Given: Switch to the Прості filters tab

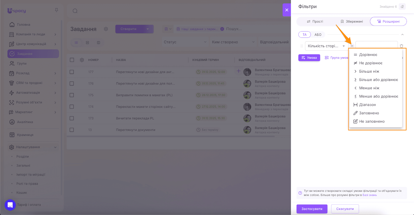Looking at the screenshot, I should pos(315,21).
